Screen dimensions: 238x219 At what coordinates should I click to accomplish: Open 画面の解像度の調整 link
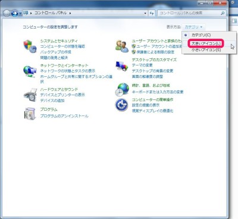click(148, 76)
